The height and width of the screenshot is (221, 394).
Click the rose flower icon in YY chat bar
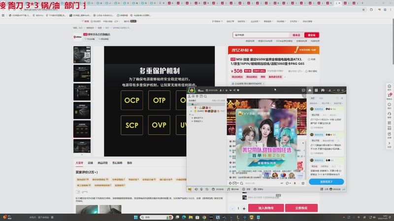[x=295, y=183]
